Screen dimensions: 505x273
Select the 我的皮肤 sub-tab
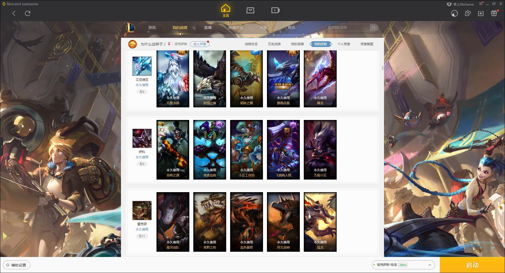(321, 44)
